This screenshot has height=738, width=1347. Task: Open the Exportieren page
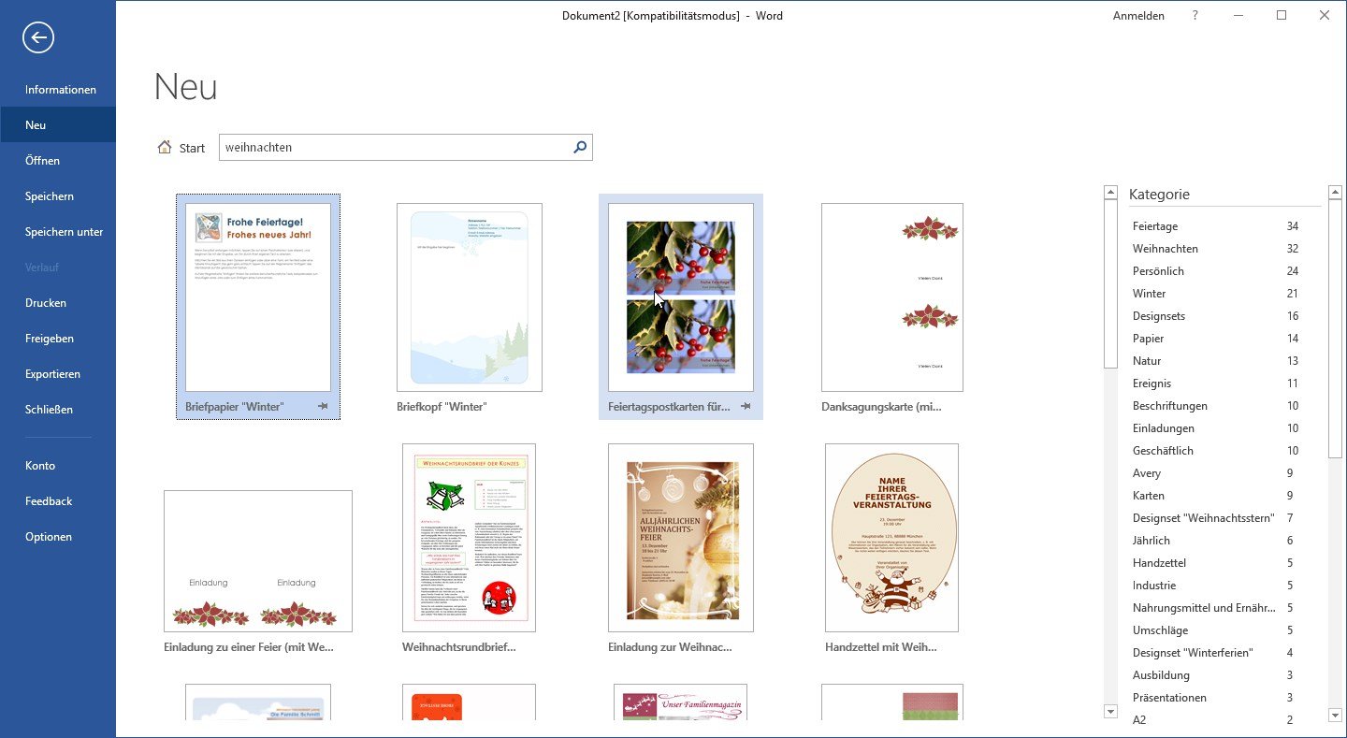[x=58, y=374]
